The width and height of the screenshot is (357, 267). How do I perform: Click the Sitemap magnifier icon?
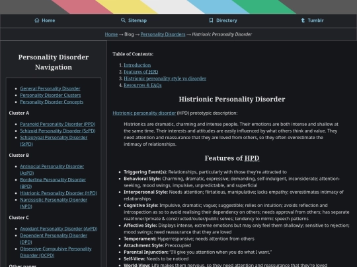pyautogui.click(x=123, y=20)
